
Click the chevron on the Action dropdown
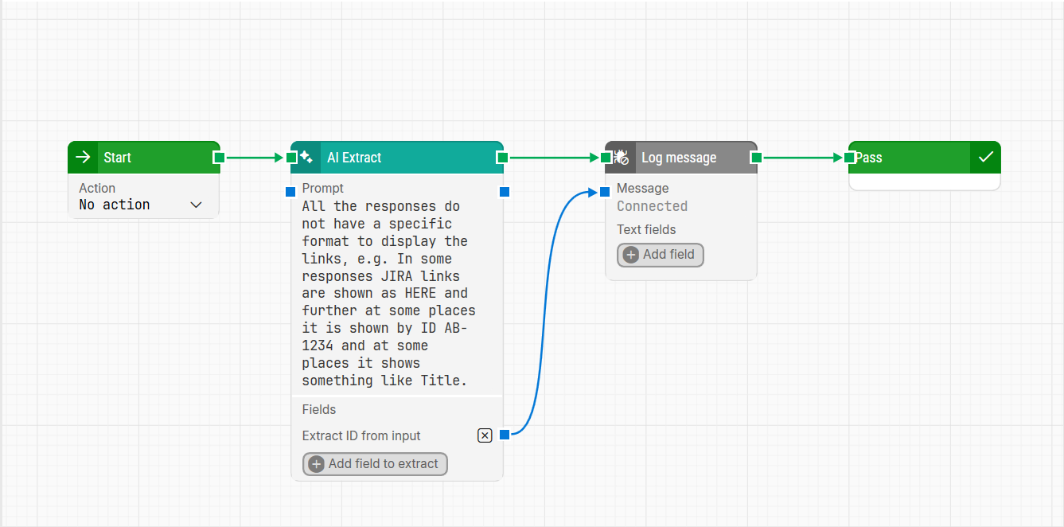click(197, 205)
